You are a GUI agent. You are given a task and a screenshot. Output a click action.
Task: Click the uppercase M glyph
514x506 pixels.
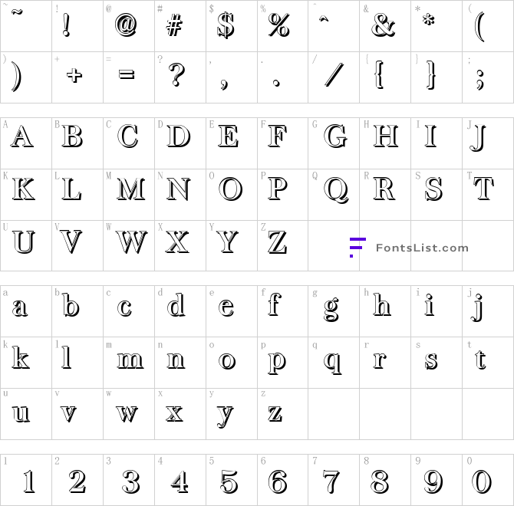pos(131,189)
